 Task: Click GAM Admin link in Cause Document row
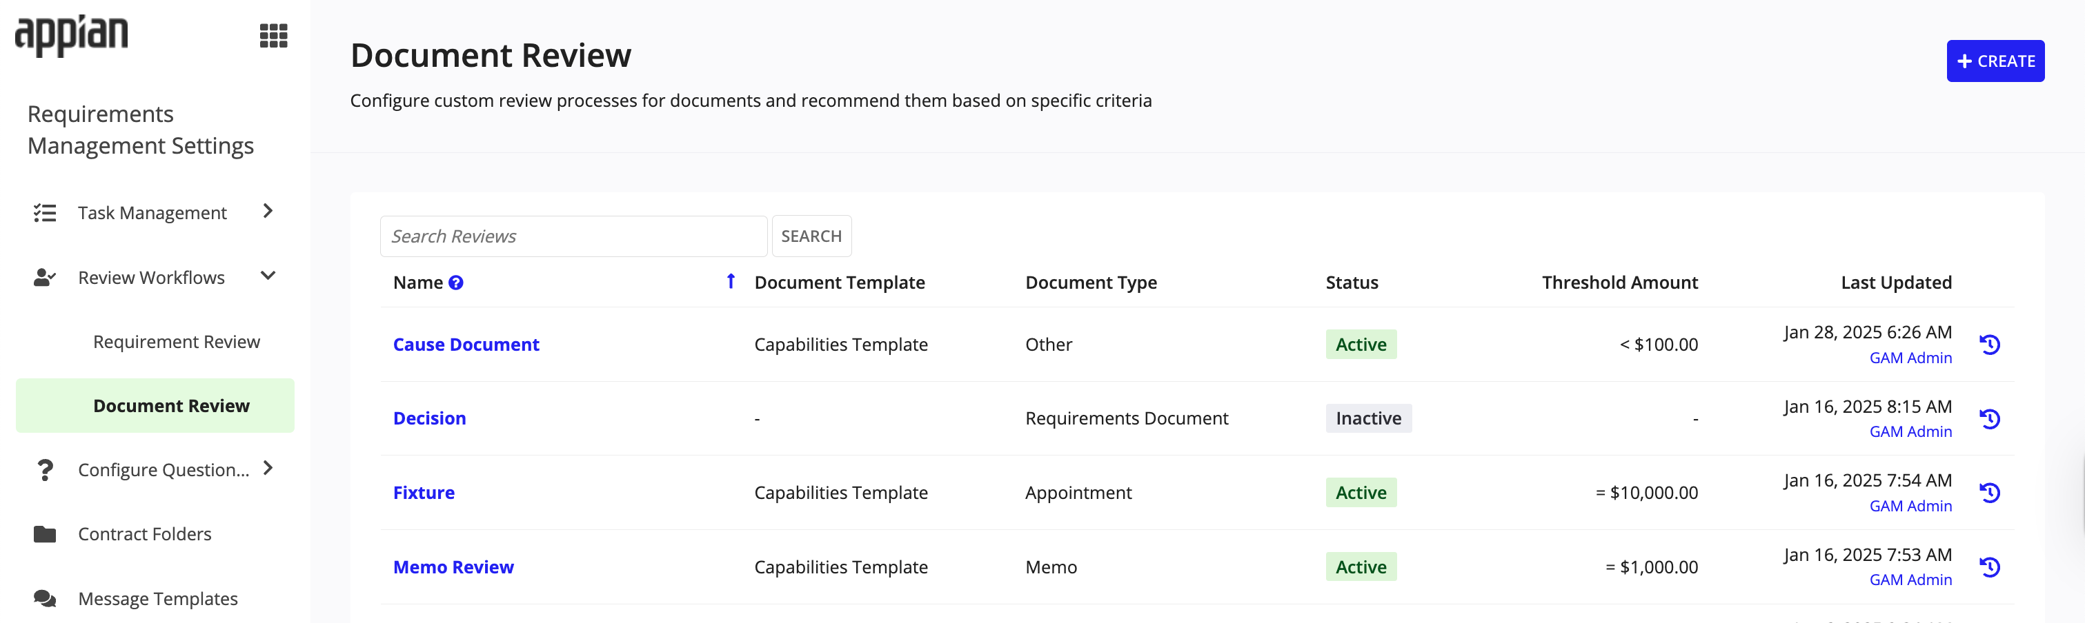[x=1910, y=358]
